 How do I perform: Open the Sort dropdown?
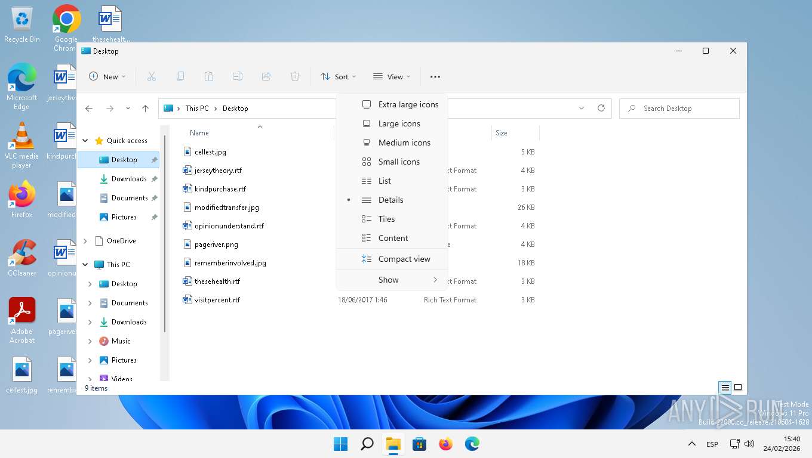tap(338, 76)
